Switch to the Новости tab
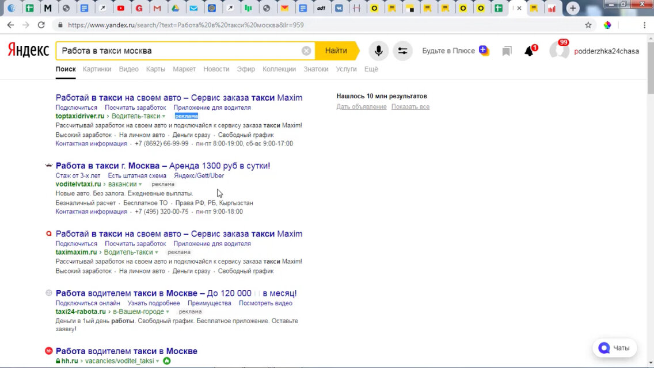654x368 pixels. [x=216, y=69]
